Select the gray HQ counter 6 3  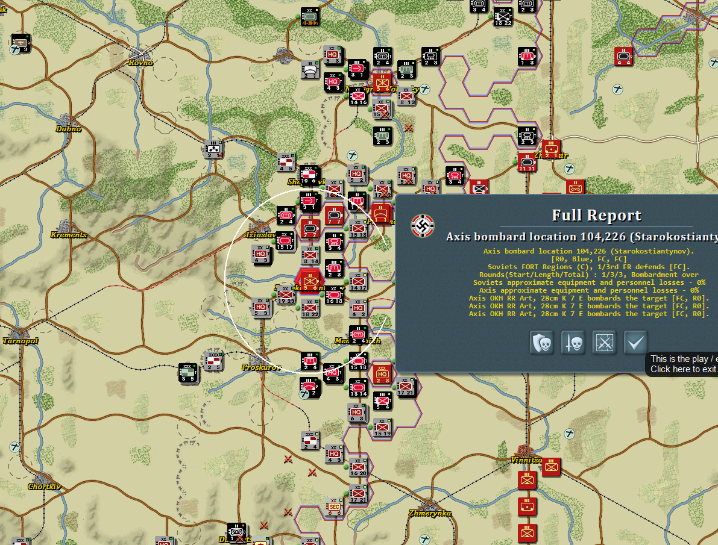tap(357, 413)
